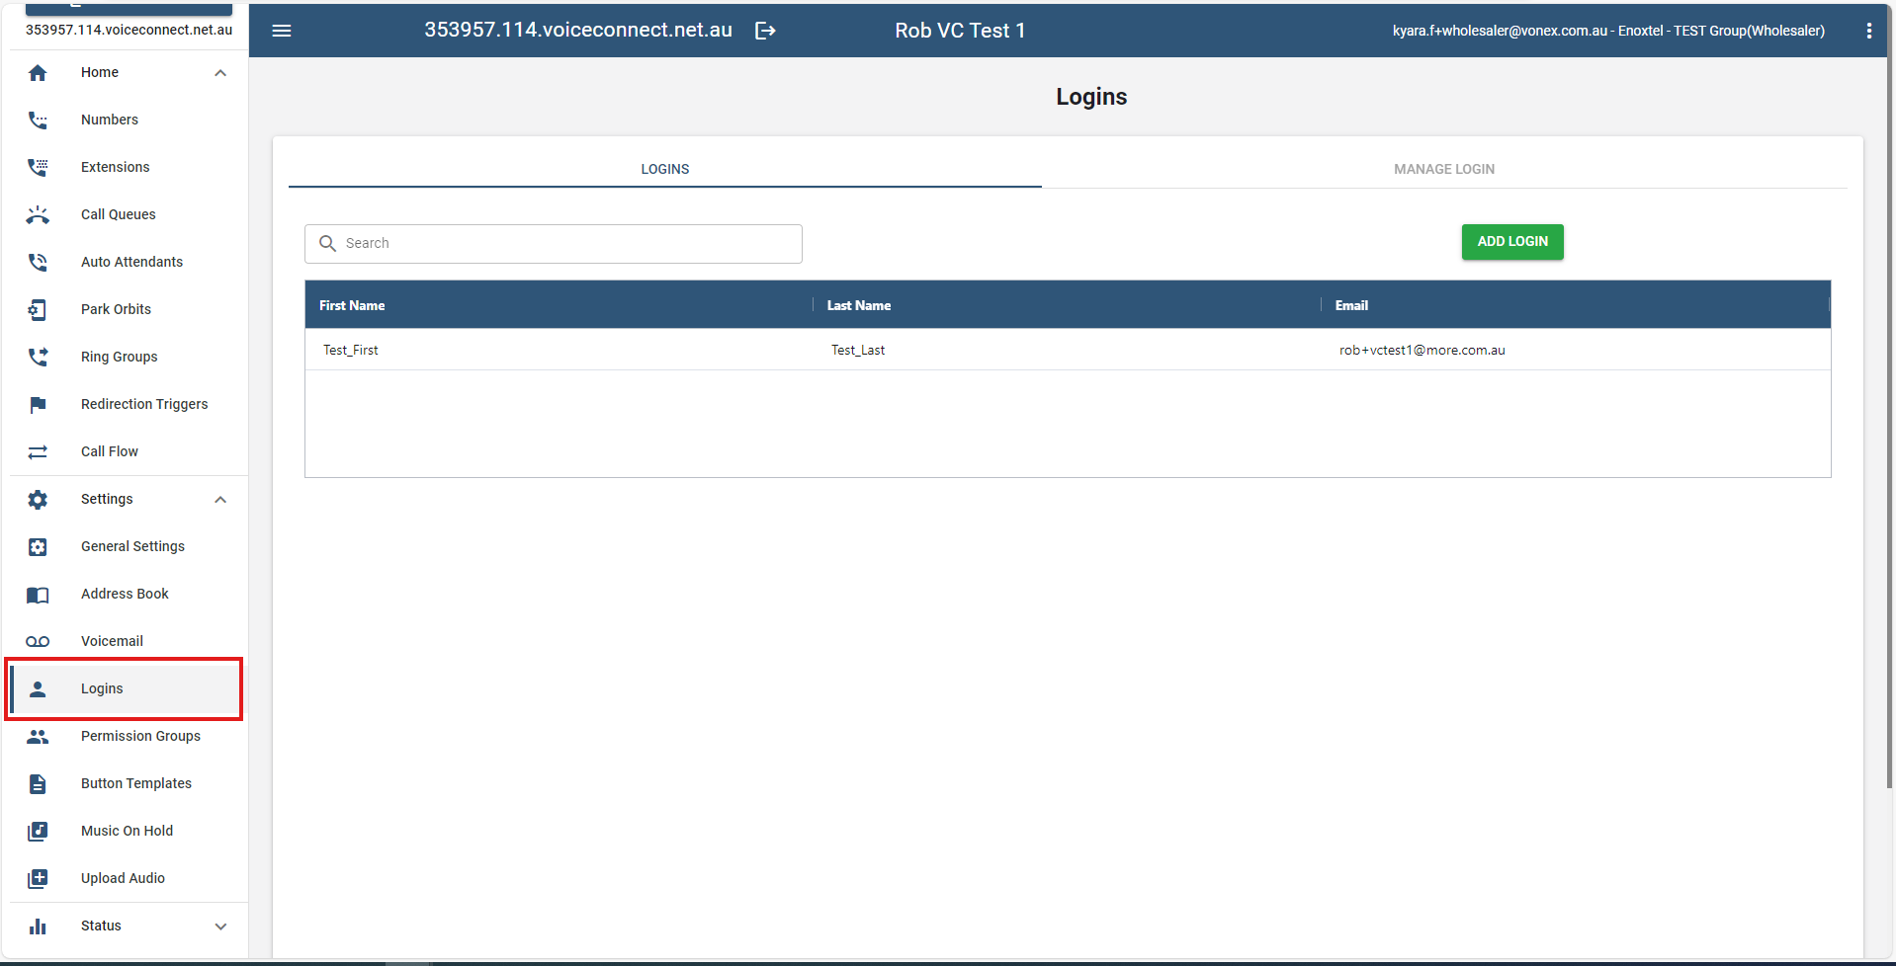Click the hamburger menu icon
Image resolution: width=1896 pixels, height=966 pixels.
282,31
